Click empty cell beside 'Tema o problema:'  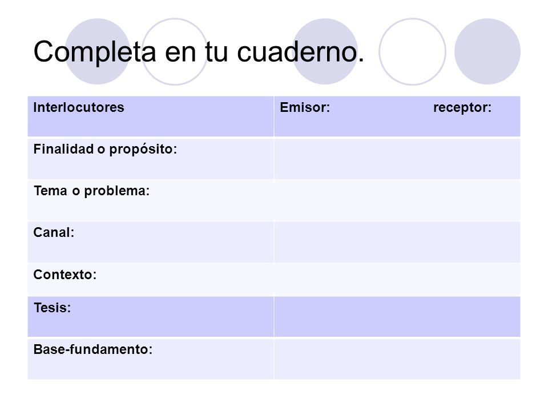tap(397, 200)
